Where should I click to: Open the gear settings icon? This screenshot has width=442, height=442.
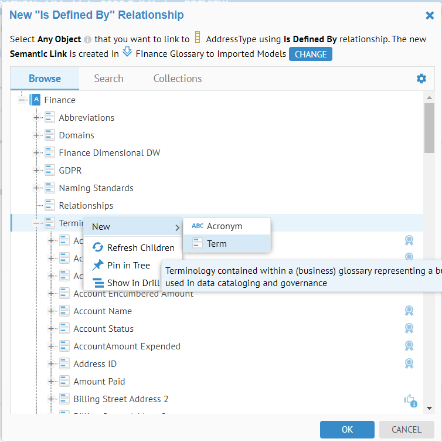click(x=421, y=79)
